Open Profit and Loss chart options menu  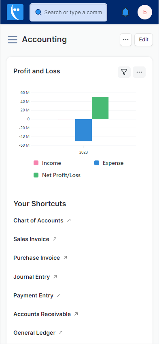click(x=139, y=72)
